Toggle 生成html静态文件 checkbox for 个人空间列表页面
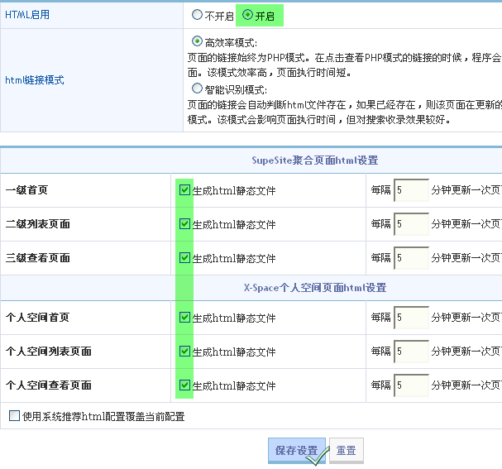 pyautogui.click(x=184, y=352)
